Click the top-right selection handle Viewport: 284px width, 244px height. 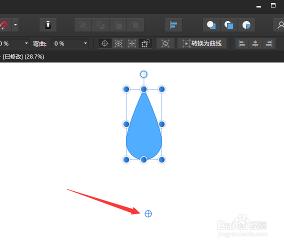click(x=161, y=89)
